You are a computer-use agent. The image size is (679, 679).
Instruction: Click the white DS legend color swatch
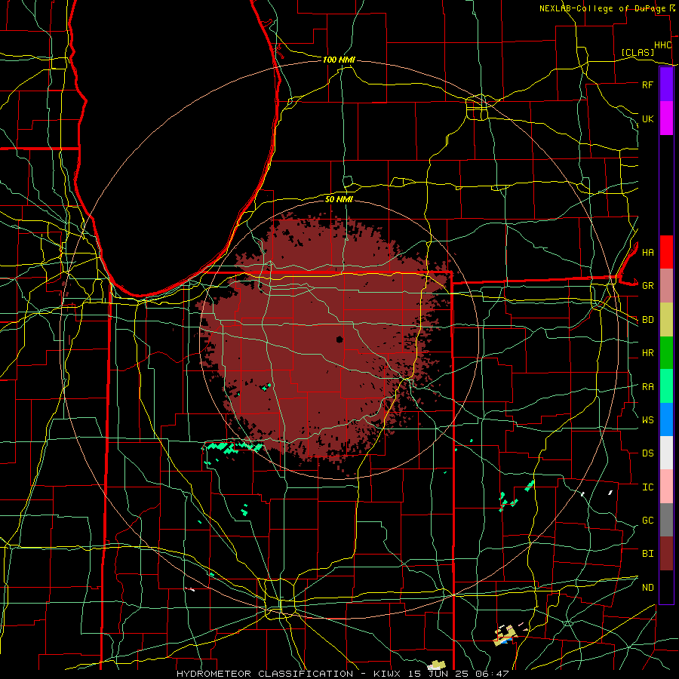click(666, 453)
